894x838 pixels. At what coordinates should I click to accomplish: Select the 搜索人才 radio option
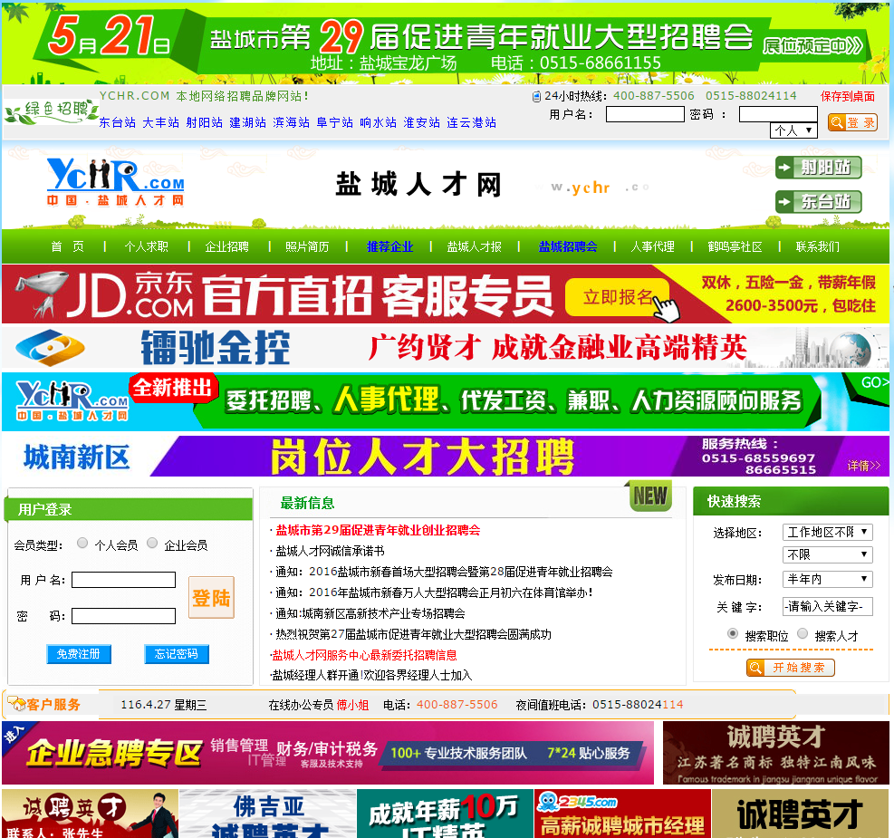tap(803, 633)
